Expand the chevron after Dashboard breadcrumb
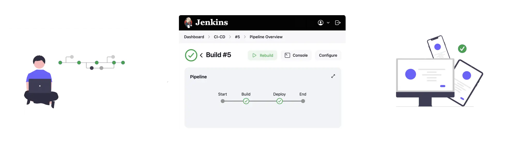This screenshot has height=150, width=517. point(209,37)
